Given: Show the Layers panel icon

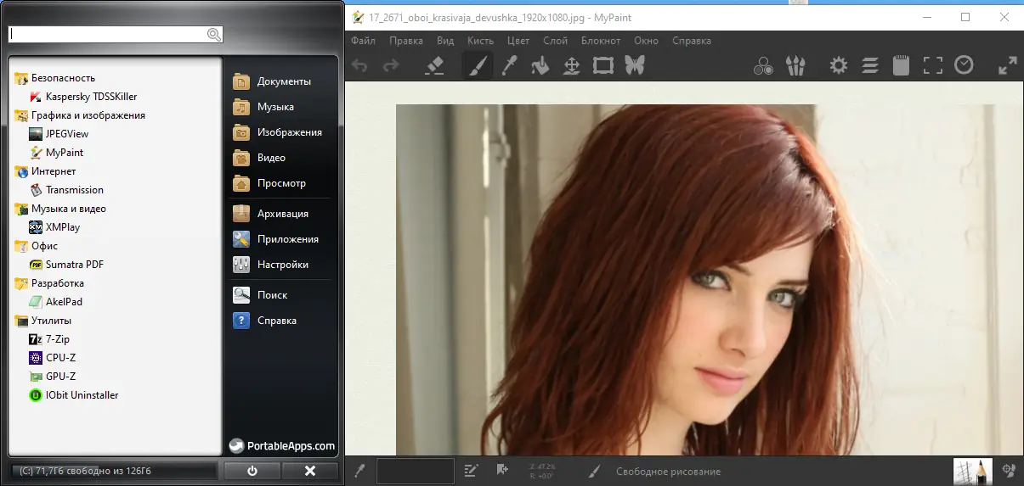Looking at the screenshot, I should [x=870, y=65].
